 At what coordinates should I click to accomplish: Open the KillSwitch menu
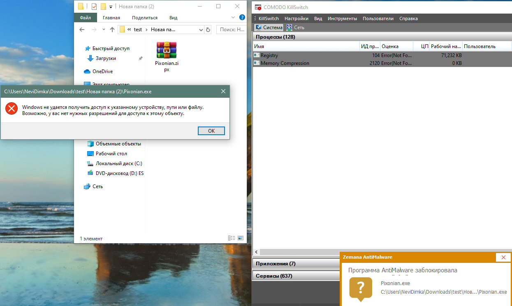click(x=269, y=18)
